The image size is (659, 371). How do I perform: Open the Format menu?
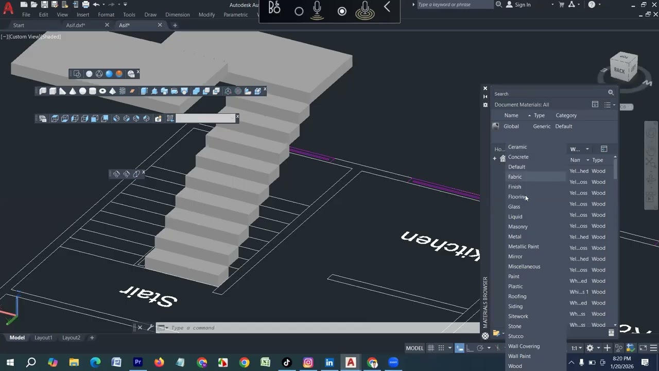tap(106, 14)
